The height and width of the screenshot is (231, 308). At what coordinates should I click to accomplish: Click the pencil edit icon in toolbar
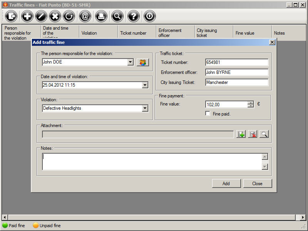41,16
